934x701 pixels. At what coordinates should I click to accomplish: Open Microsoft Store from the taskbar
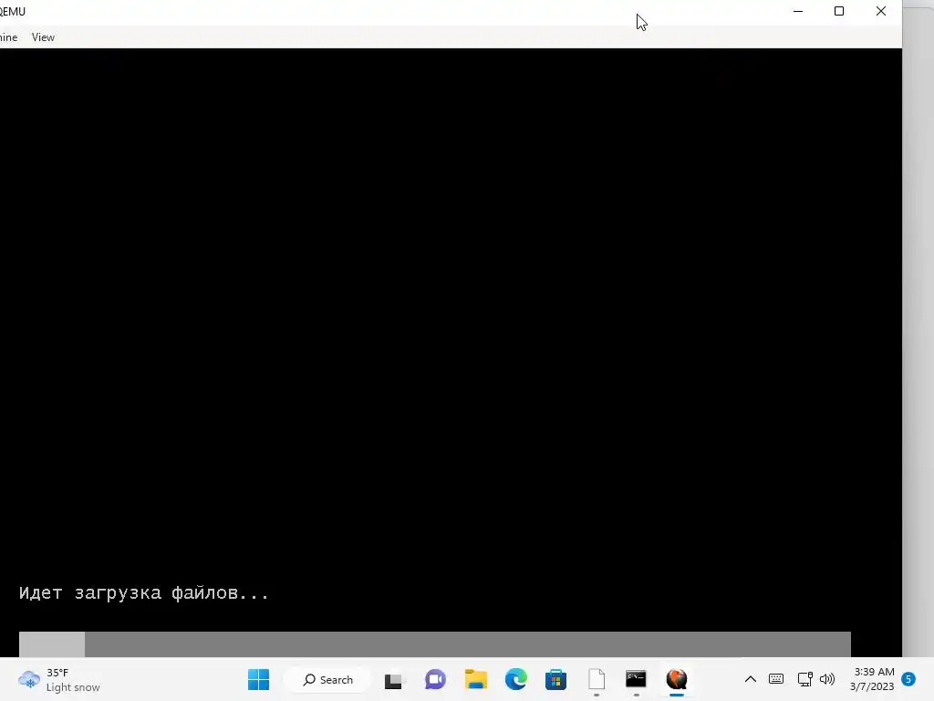tap(555, 679)
